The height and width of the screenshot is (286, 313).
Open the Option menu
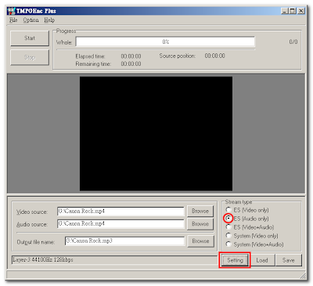coord(31,20)
